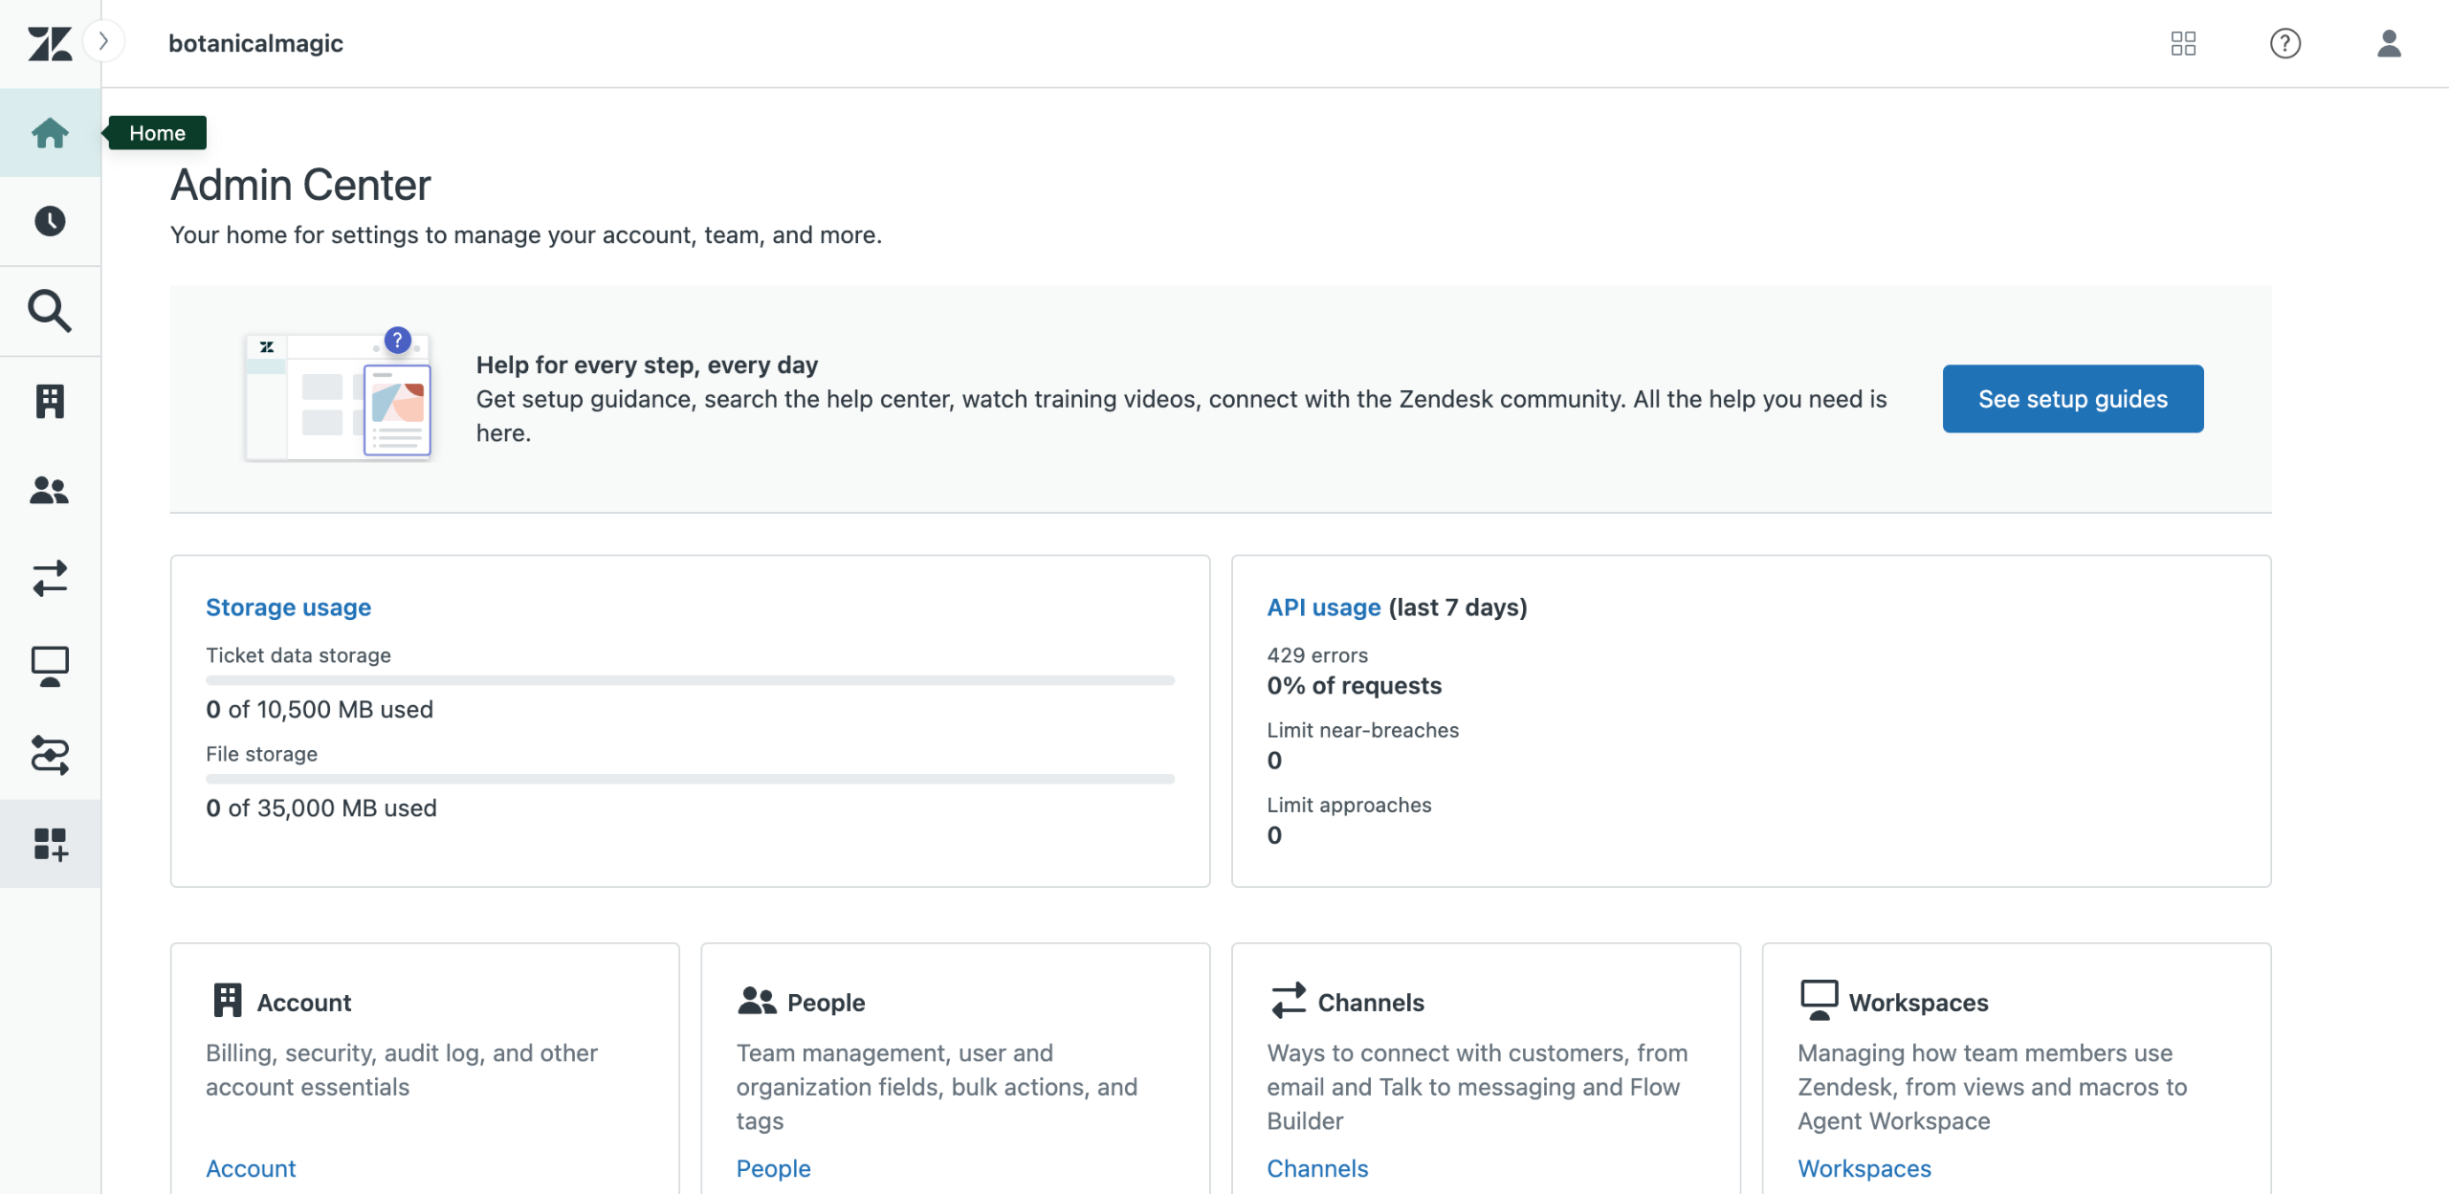Screen dimensions: 2449x1194
Task: Open People icon in sidebar
Action: tap(50, 490)
